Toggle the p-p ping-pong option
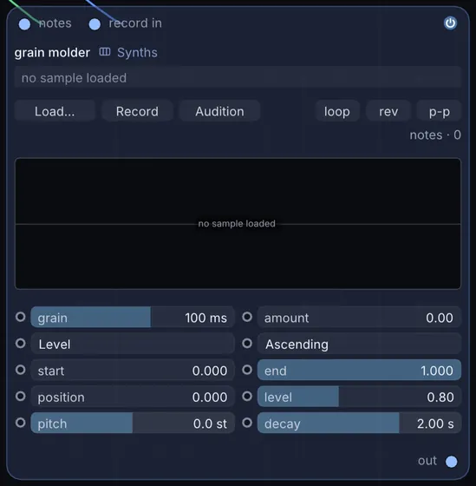This screenshot has width=476, height=486. pyautogui.click(x=439, y=111)
